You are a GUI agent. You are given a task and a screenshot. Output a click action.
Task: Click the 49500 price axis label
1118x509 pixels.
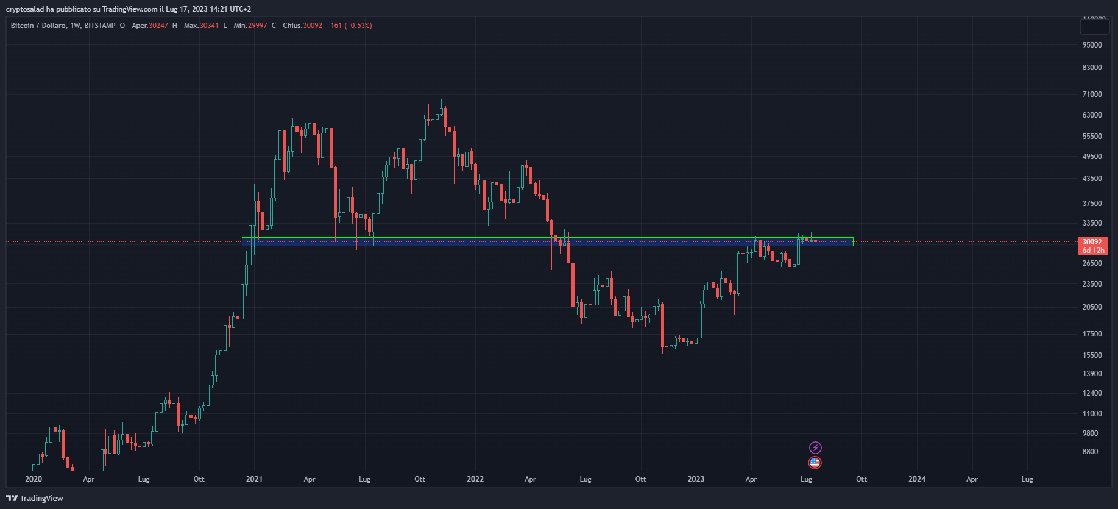pos(1092,157)
